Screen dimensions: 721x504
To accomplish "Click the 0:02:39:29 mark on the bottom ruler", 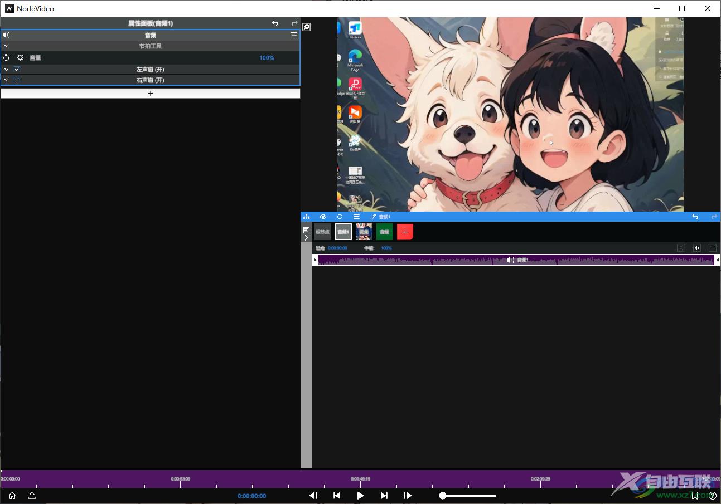I will [540, 479].
